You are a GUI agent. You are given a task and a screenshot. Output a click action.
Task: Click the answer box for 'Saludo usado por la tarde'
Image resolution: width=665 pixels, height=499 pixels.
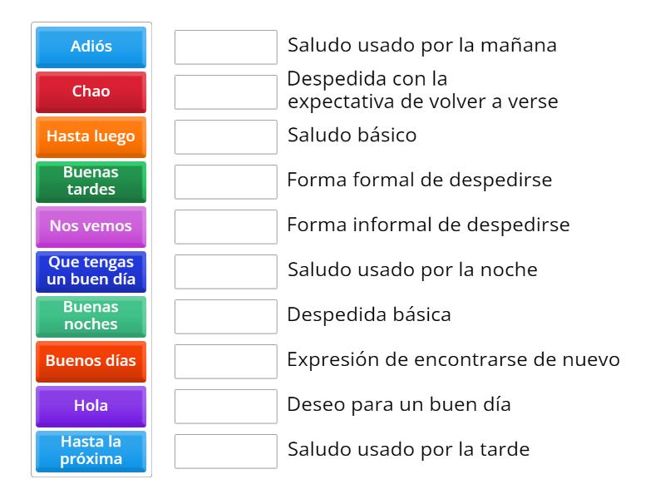(225, 452)
